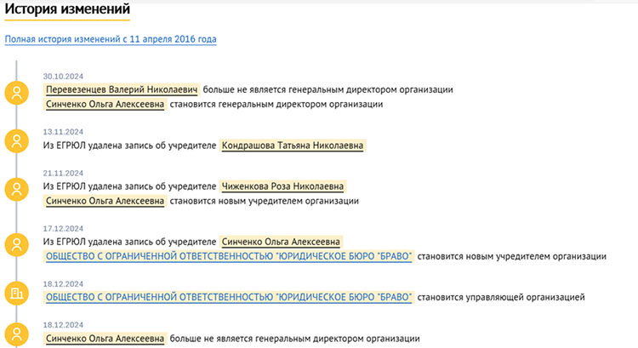
Task: Click the building icon for the managing organization entry
Action: [15, 292]
